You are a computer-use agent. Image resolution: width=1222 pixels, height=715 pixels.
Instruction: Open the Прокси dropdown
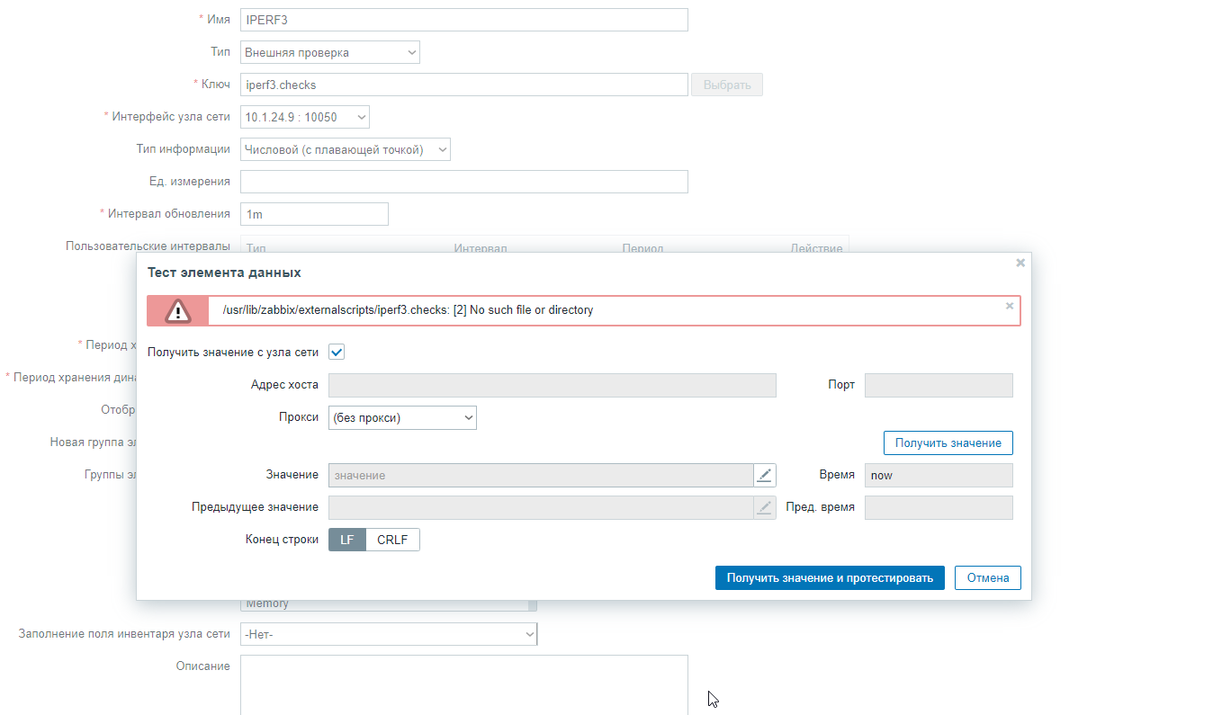[x=402, y=417]
